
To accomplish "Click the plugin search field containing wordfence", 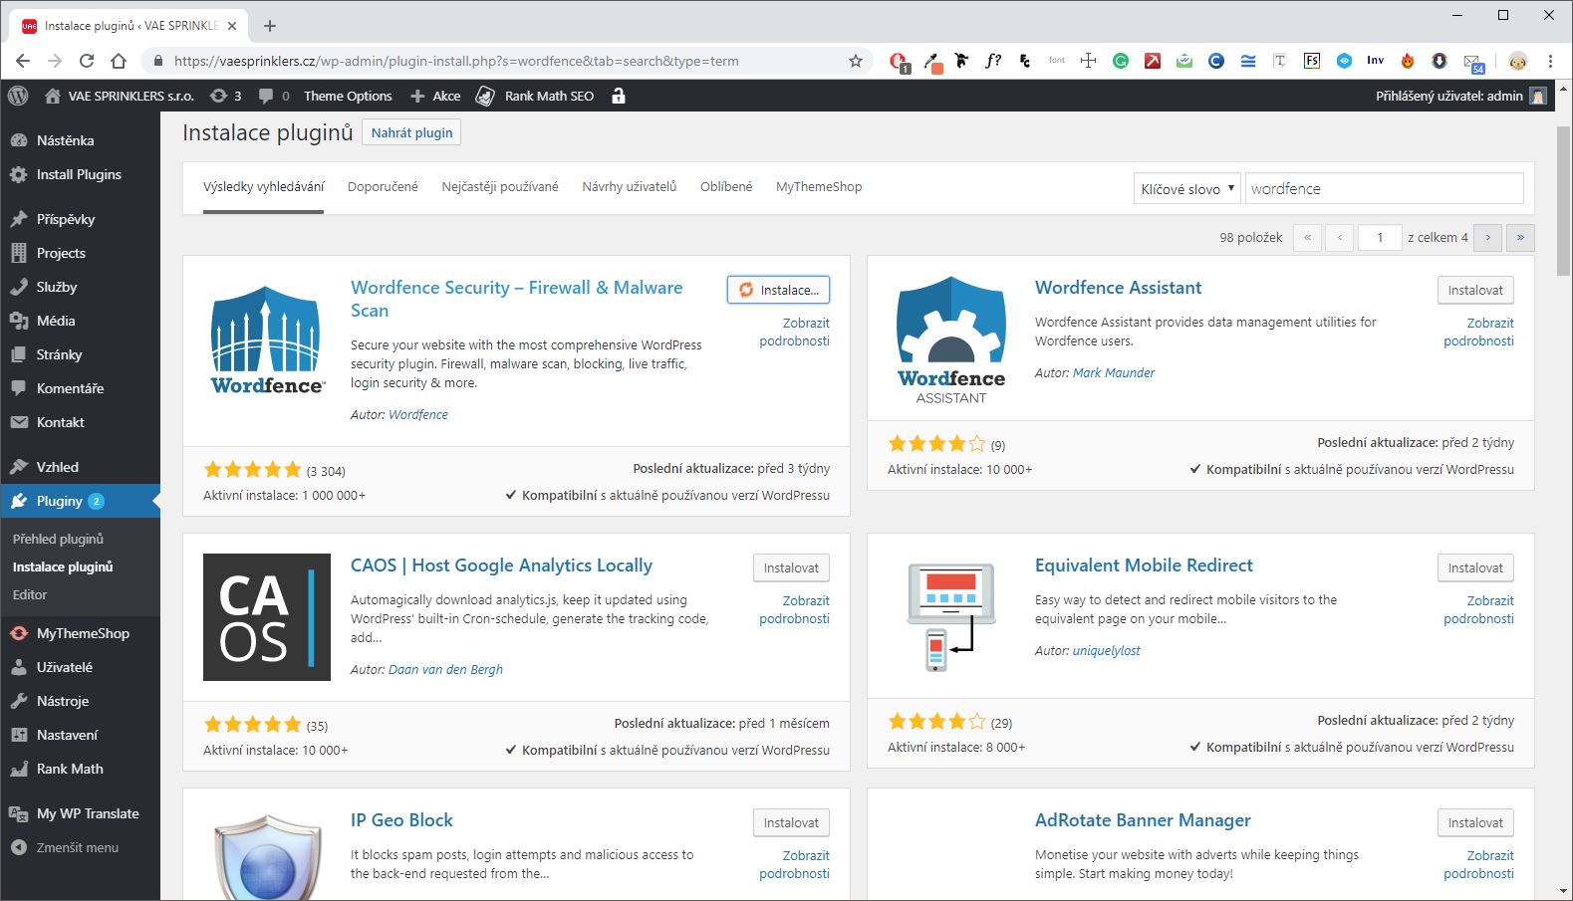I will 1385,189.
